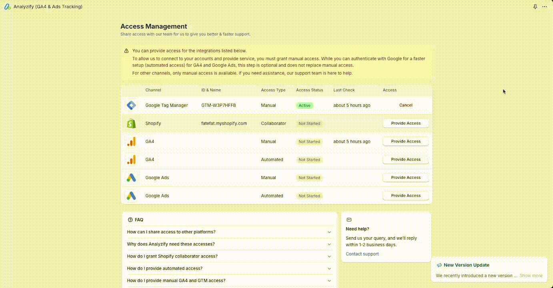The width and height of the screenshot is (553, 288).
Task: Click the FAQ question mark icon
Action: (x=130, y=220)
